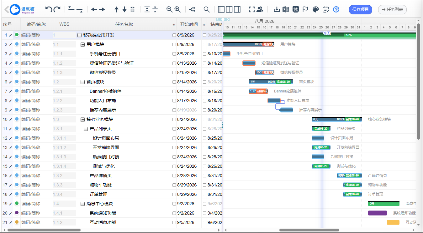The height and width of the screenshot is (233, 423).
Task: Click the 保存项目 button
Action: [x=361, y=9]
